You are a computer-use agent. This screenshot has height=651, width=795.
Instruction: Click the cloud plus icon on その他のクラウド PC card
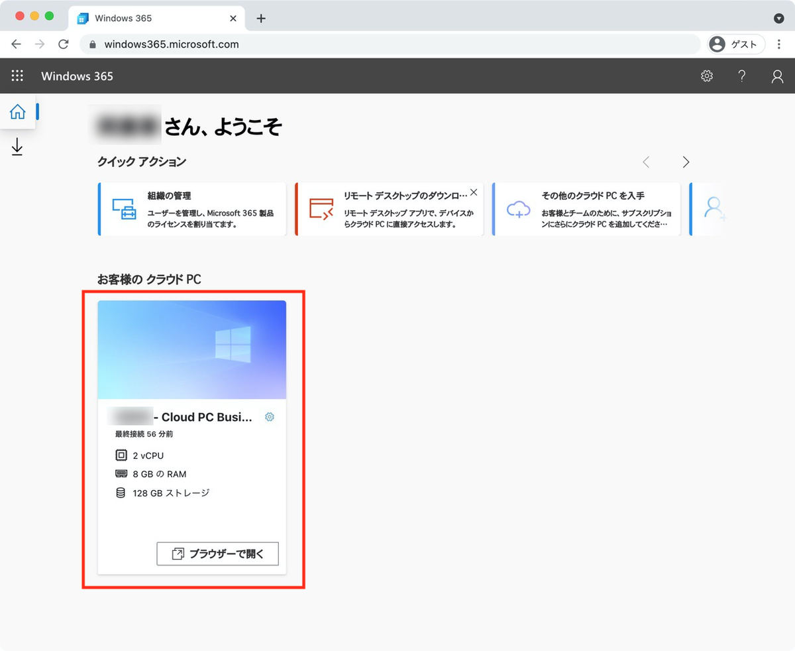(519, 209)
